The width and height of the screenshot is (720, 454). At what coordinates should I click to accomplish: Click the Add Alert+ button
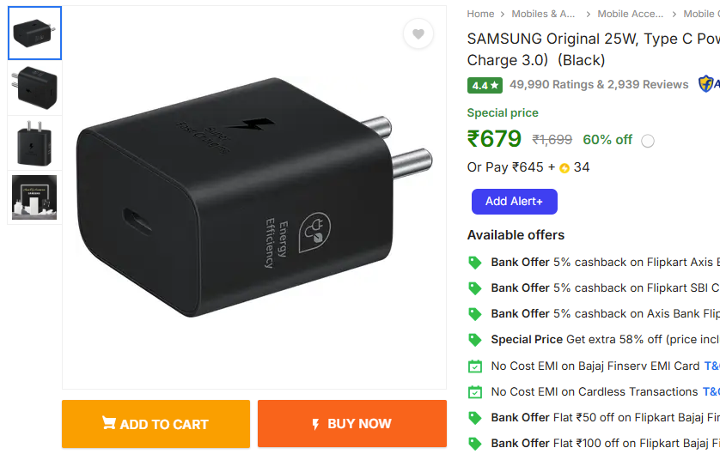pyautogui.click(x=514, y=202)
